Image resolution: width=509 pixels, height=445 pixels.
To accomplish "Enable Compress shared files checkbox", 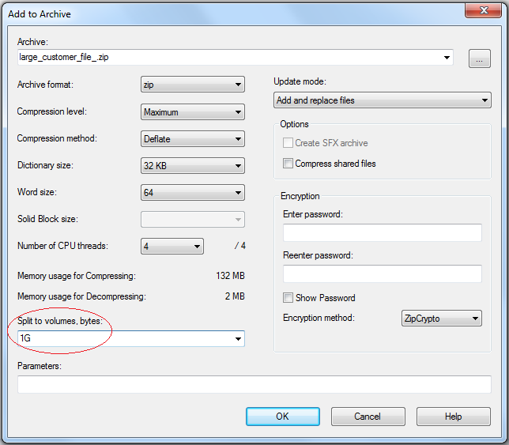I will click(288, 164).
